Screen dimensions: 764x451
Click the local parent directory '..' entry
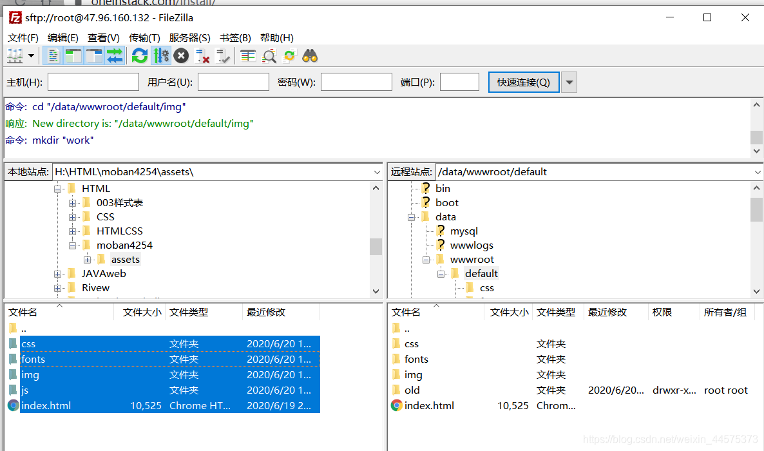point(23,329)
